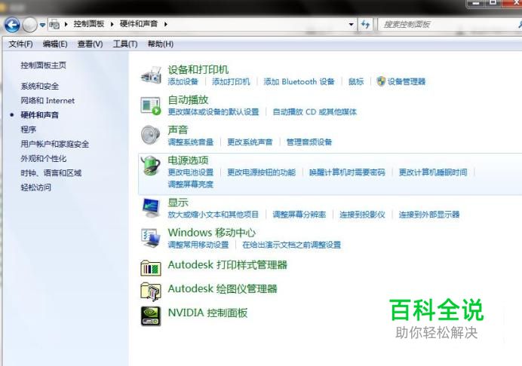Click the 搜索控制面板 search field
The height and width of the screenshot is (366, 522).
pyautogui.click(x=450, y=25)
